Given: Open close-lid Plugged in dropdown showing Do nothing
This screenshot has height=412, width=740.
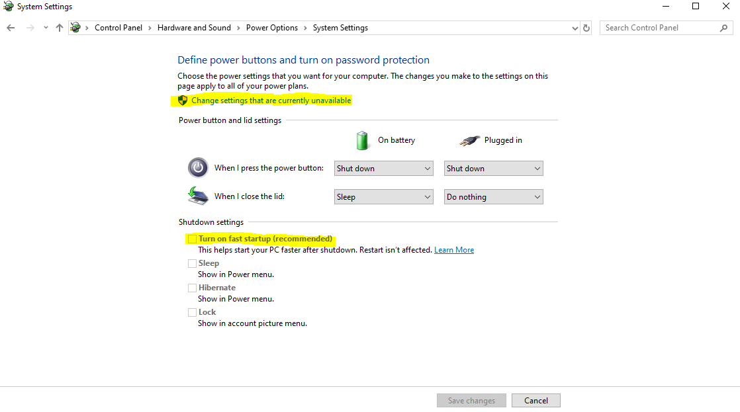Looking at the screenshot, I should click(494, 196).
